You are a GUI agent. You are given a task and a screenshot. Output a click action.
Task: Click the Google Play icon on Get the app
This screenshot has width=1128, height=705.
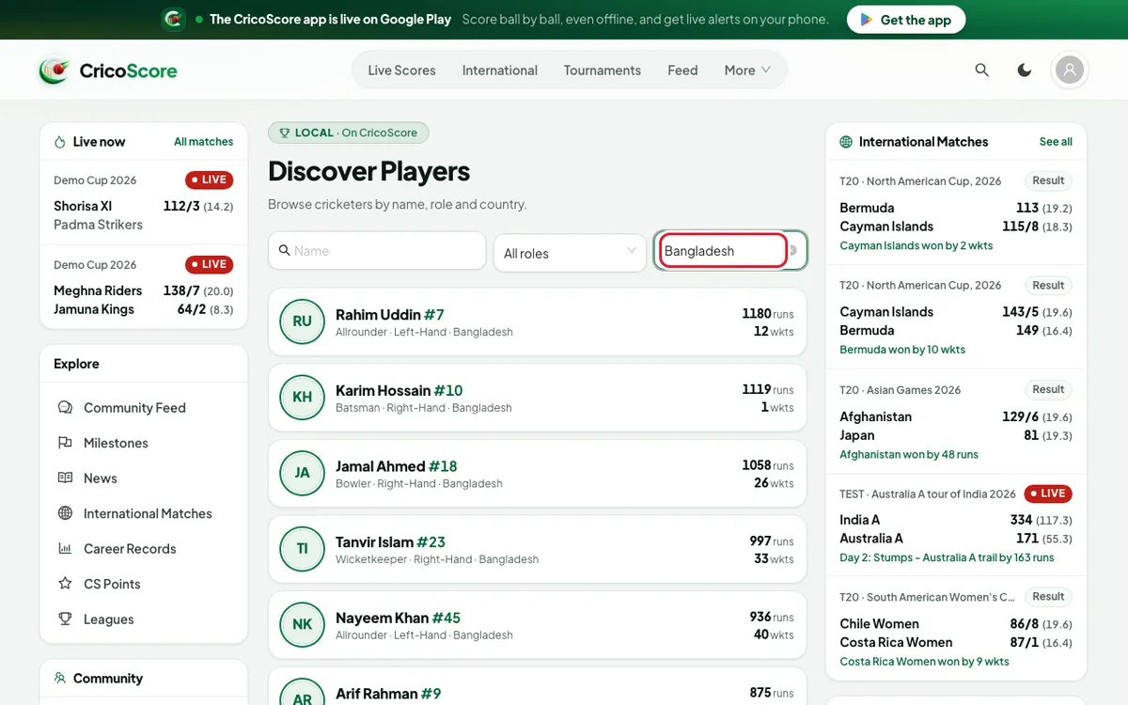[866, 20]
